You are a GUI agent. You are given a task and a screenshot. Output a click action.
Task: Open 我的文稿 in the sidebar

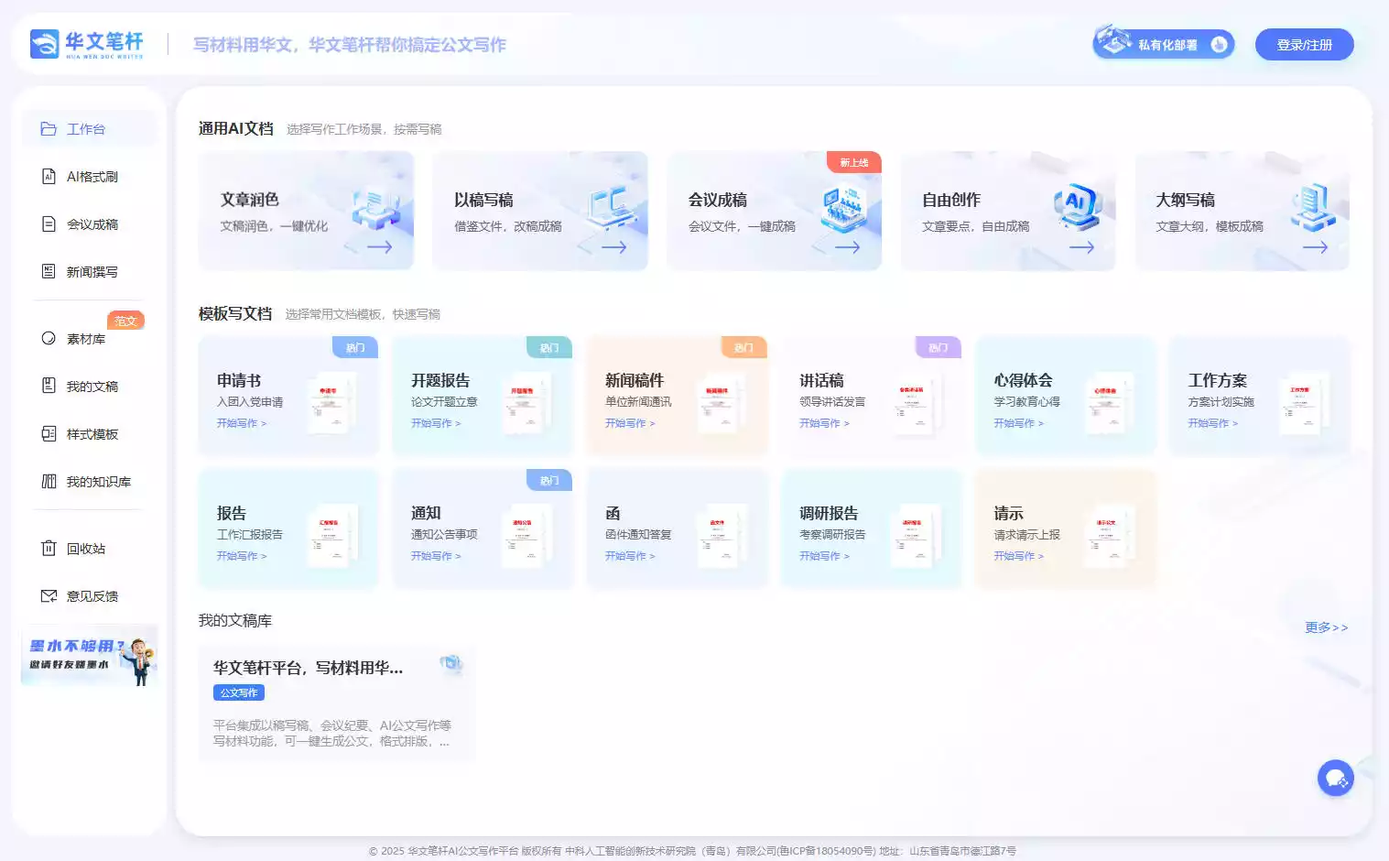89,386
